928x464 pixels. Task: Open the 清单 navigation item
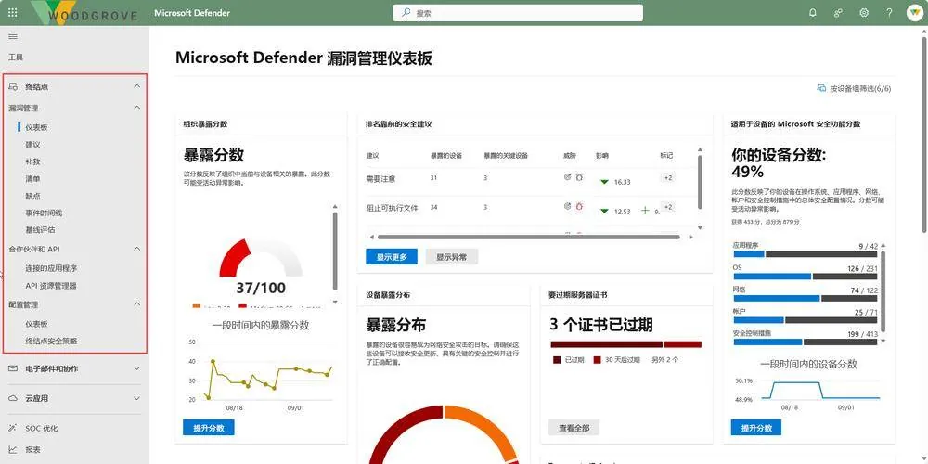tap(32, 179)
